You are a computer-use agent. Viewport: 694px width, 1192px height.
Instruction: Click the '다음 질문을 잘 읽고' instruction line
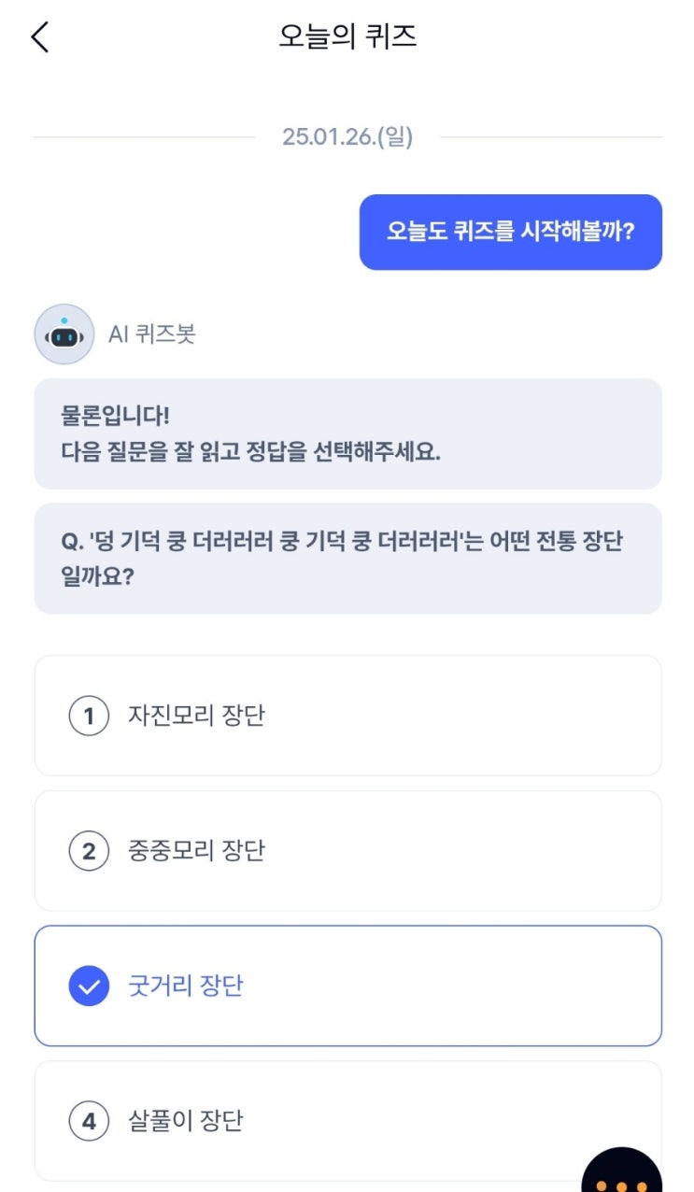[x=250, y=453]
